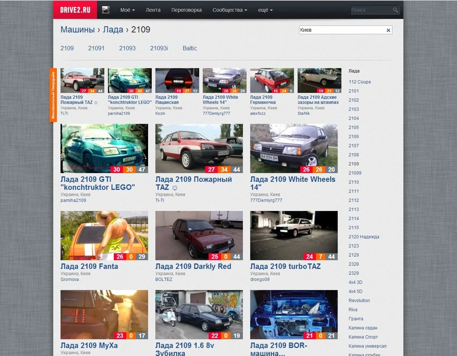This screenshot has height=356, width=457.
Task: Open Лада 2109 Darkly Red photo
Action: pyautogui.click(x=199, y=235)
